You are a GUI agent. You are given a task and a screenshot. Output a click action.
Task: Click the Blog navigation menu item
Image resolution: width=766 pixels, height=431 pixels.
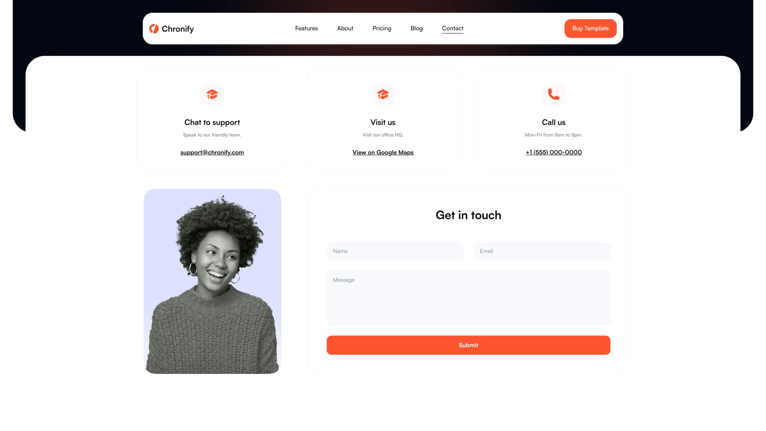417,28
